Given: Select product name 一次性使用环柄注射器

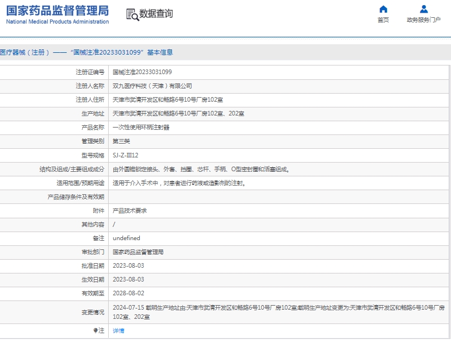Looking at the screenshot, I should (x=141, y=128).
